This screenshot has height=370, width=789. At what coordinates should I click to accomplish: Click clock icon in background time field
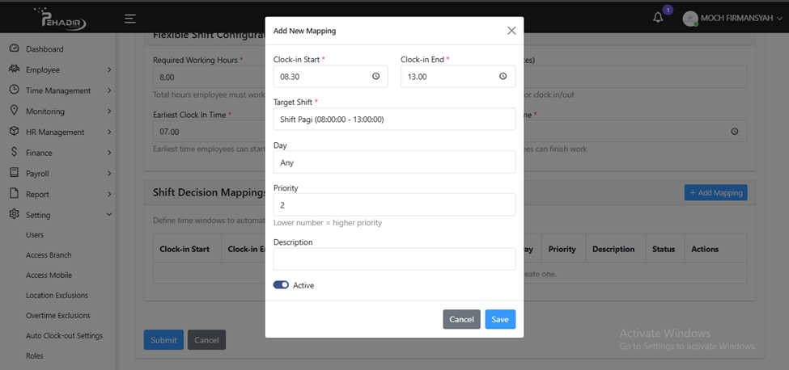pyautogui.click(x=735, y=131)
